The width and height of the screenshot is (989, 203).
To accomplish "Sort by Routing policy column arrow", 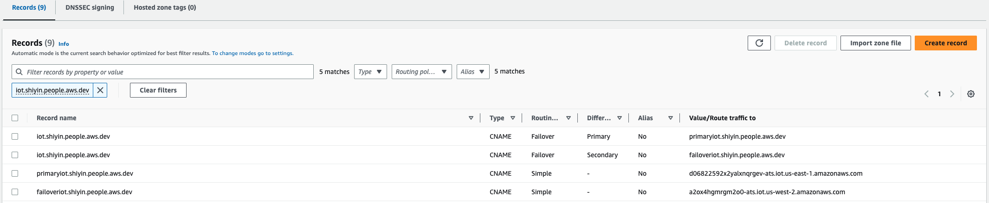I will [568, 118].
